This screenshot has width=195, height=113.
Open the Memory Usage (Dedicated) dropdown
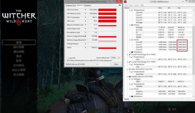86,36
